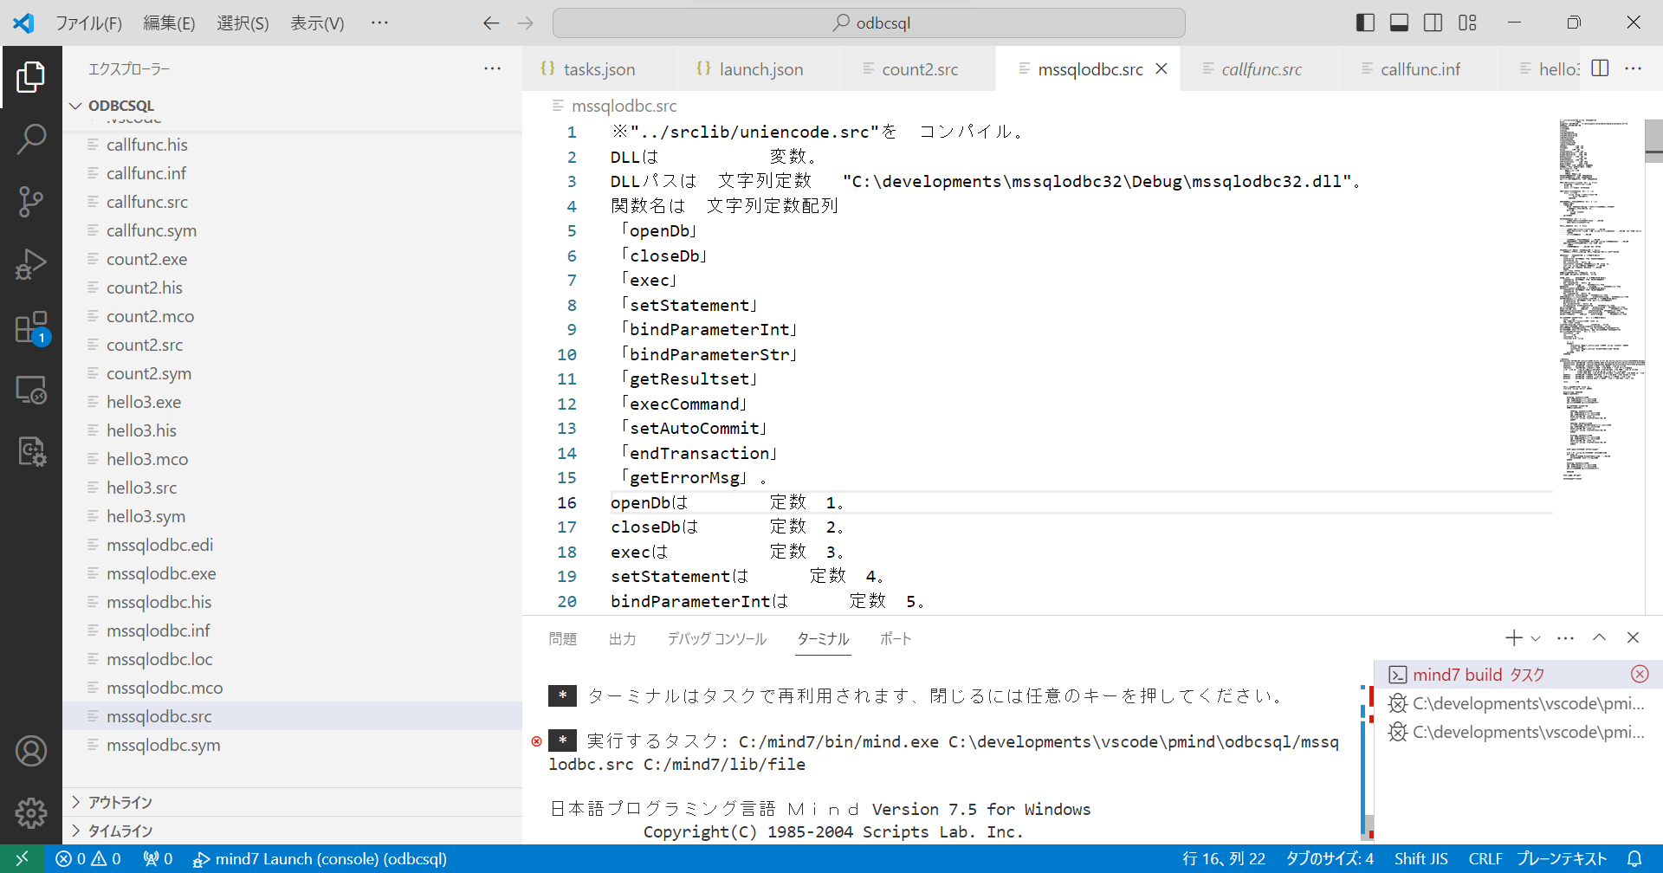This screenshot has height=873, width=1663.
Task: Close the terminal panel
Action: click(1633, 638)
